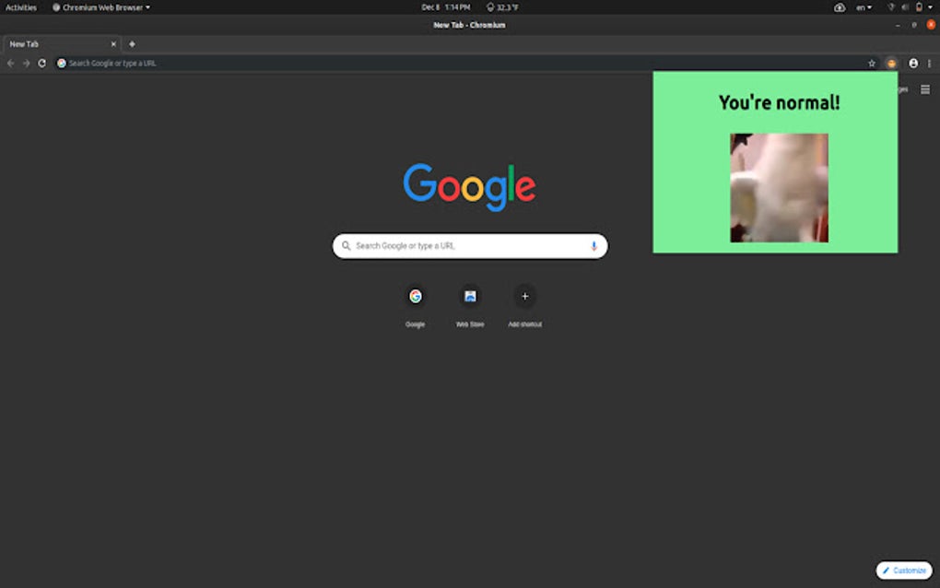Open the en language selector dropdown
The width and height of the screenshot is (940, 588).
(x=863, y=6)
